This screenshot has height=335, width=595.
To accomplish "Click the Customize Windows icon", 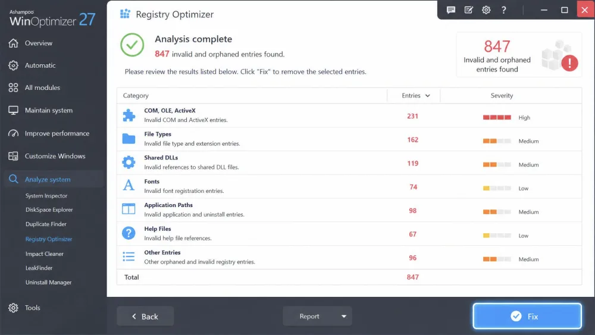I will (x=13, y=156).
